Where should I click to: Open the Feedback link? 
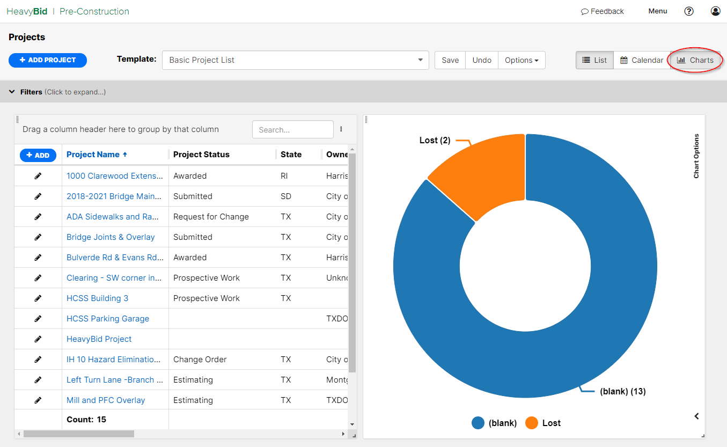pos(603,11)
